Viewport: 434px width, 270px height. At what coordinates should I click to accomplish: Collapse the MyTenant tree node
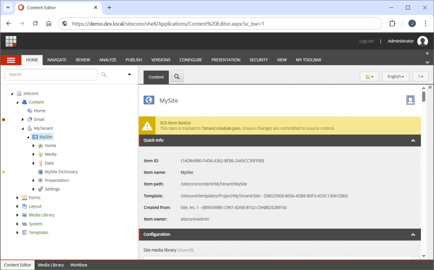[x=23, y=128]
